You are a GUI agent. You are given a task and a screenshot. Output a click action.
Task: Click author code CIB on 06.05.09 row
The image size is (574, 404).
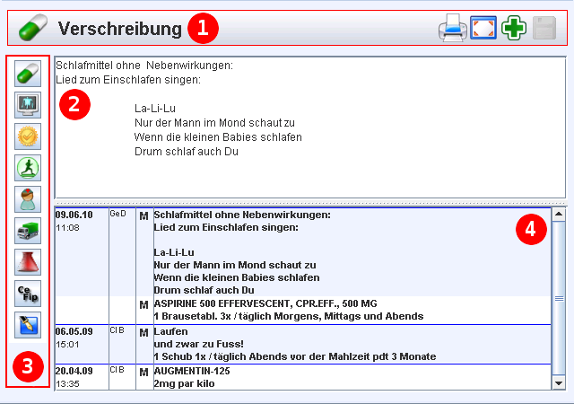click(117, 330)
